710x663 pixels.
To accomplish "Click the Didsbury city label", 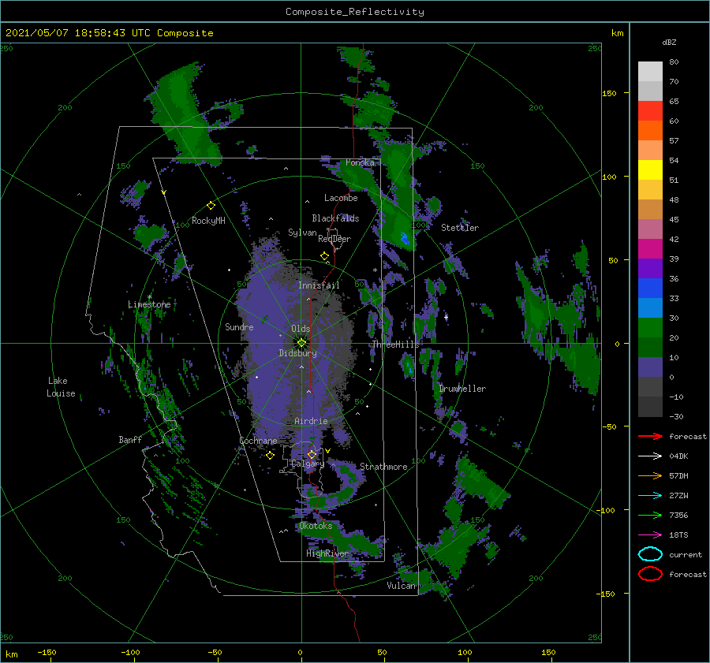I will pos(298,353).
